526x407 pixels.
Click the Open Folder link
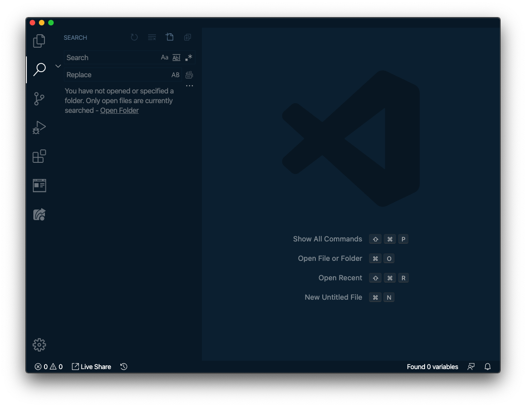(x=119, y=111)
